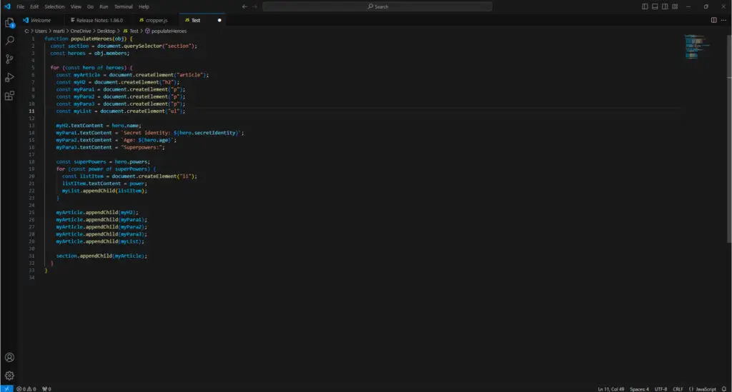Click the JavaScript language mode selector
This screenshot has height=392, width=732.
(x=703, y=388)
